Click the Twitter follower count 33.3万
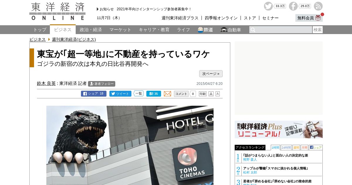The height and width of the screenshot is (185, 352). pos(280,6)
